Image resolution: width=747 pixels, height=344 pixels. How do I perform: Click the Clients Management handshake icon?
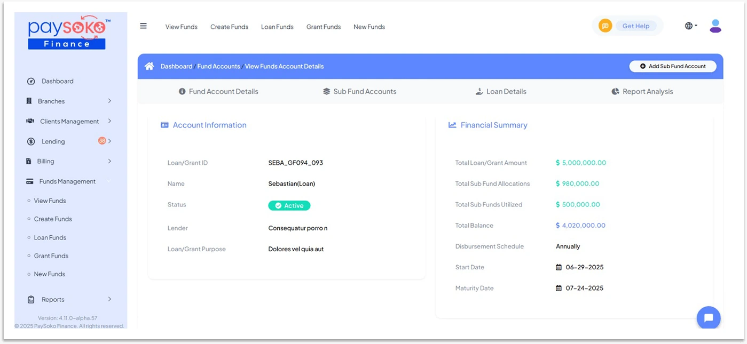[30, 121]
